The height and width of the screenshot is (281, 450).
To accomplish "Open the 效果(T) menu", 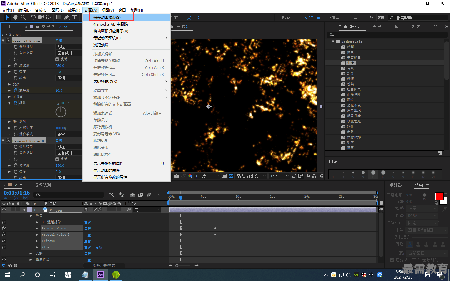I will [x=74, y=10].
